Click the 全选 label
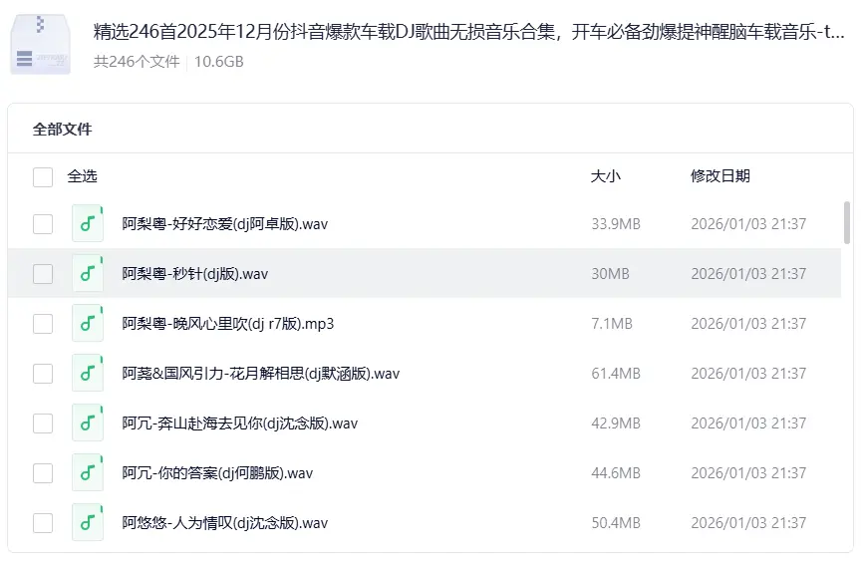Screen dimensions: 864x563 [82, 176]
